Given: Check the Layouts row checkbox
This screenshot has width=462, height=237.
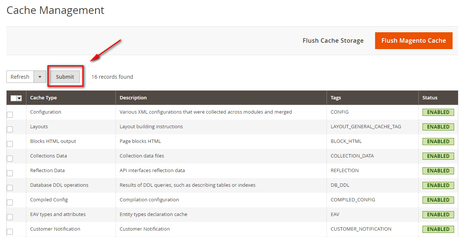Looking at the screenshot, I should tap(9, 129).
